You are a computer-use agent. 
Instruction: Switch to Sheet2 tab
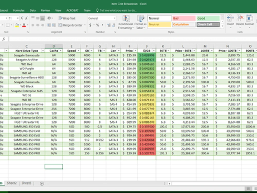12,183
